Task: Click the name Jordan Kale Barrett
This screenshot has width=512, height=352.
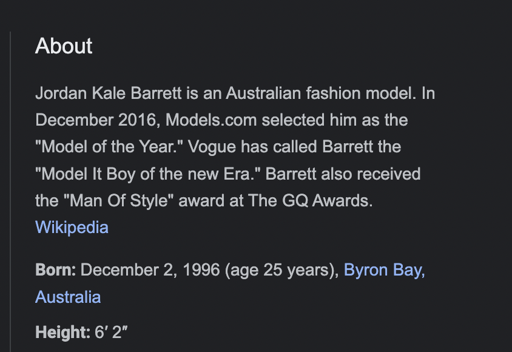Action: [x=108, y=93]
